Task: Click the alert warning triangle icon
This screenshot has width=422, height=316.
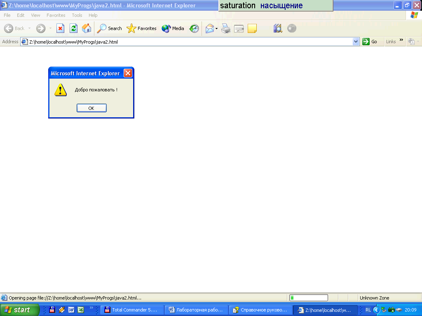Action: click(x=61, y=90)
